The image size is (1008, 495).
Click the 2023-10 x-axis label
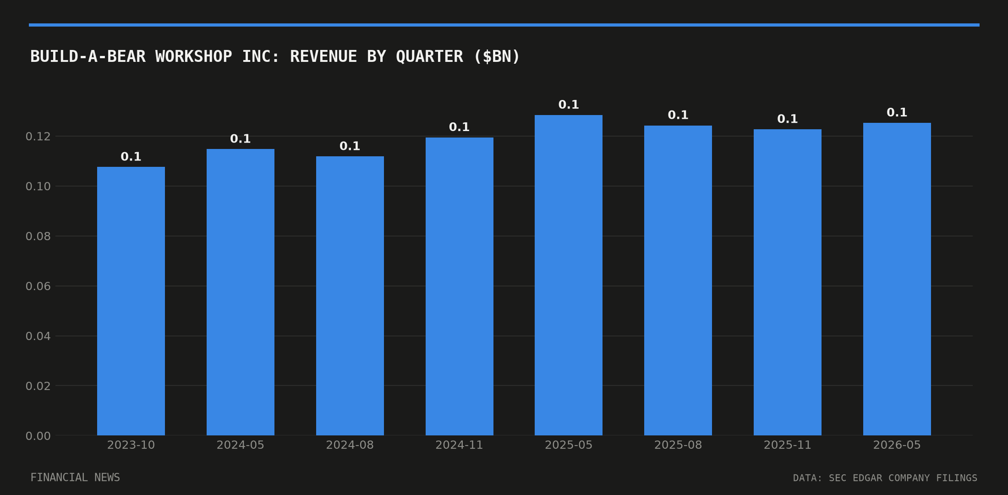click(x=131, y=445)
